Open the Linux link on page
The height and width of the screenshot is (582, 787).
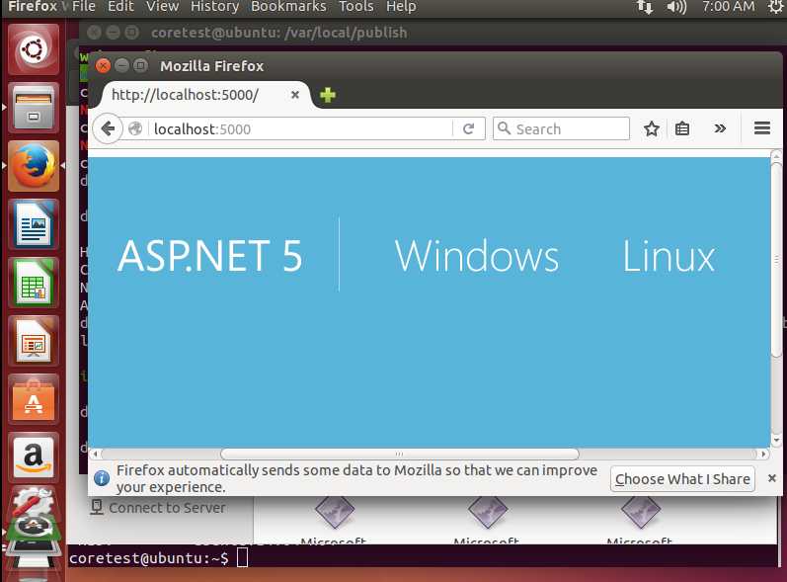(x=669, y=256)
